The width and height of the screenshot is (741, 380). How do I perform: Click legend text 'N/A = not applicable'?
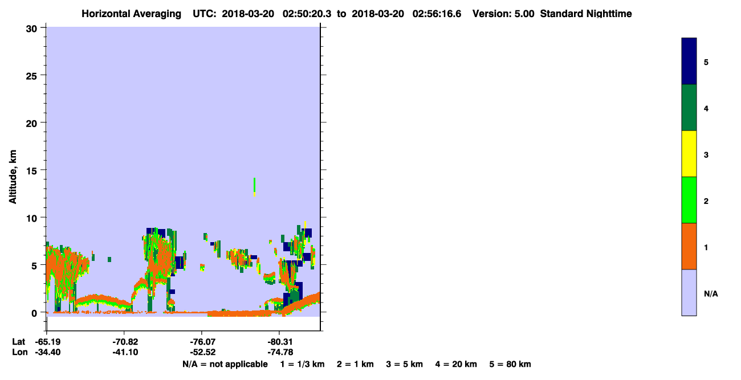pyautogui.click(x=225, y=364)
